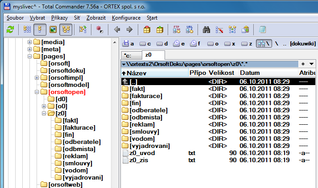
Task: Open the URL new connection icon
Action: coord(190,30)
